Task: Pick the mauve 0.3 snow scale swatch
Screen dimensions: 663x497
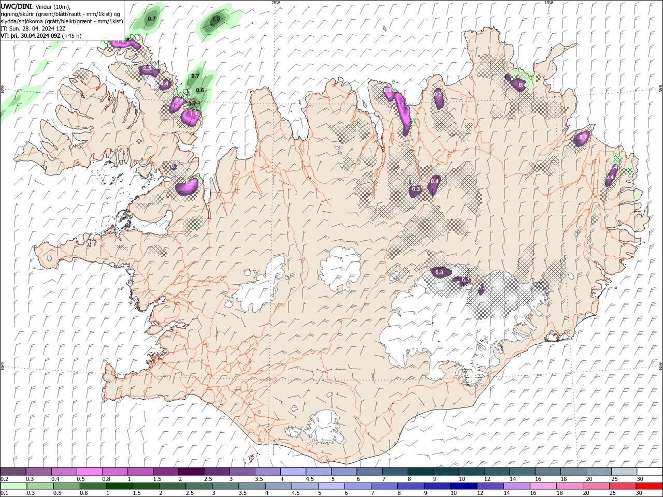Action: [x=38, y=472]
